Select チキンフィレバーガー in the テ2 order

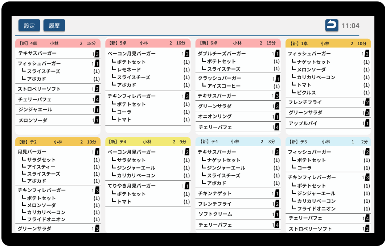[x=58, y=190]
